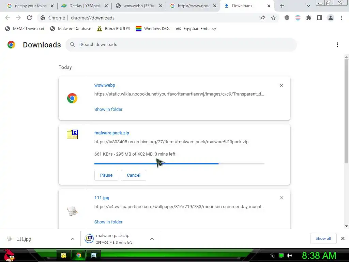Close the deejay your favorite tab

tap(52, 6)
